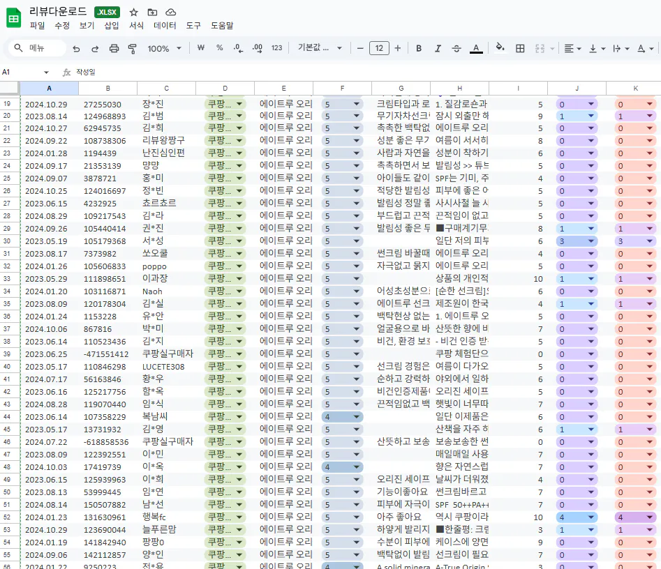The image size is (661, 569).
Task: Format as percent button
Action: [219, 48]
